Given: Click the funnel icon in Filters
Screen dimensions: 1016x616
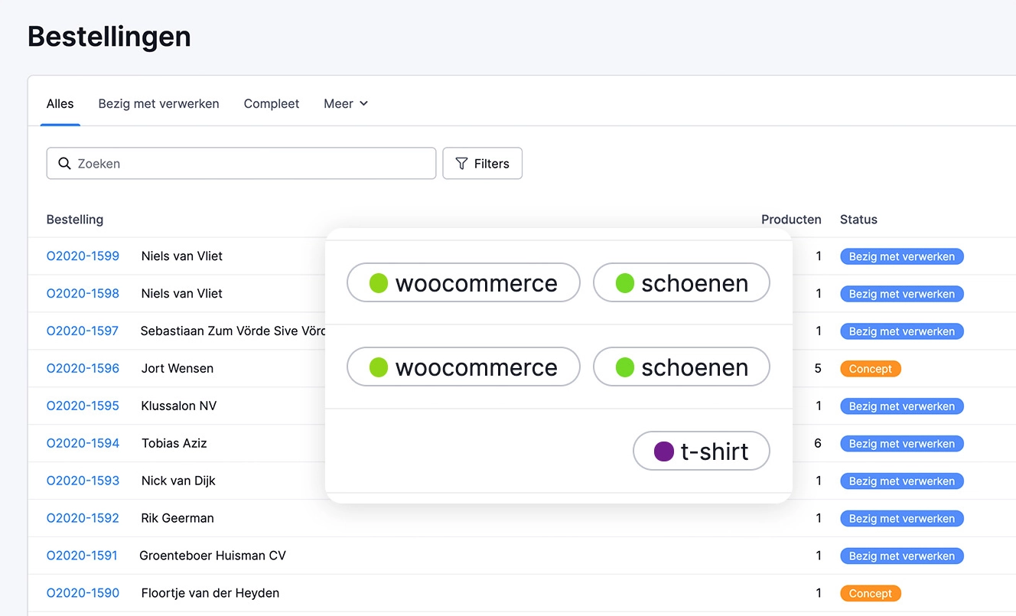Looking at the screenshot, I should coord(461,164).
